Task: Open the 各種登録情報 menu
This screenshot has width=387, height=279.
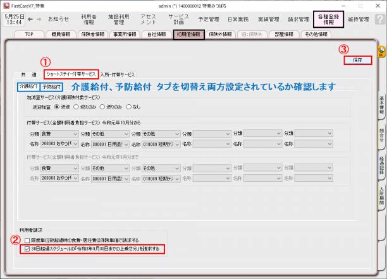Action: (329, 19)
